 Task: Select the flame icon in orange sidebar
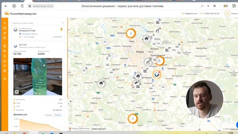click(x=5, y=56)
